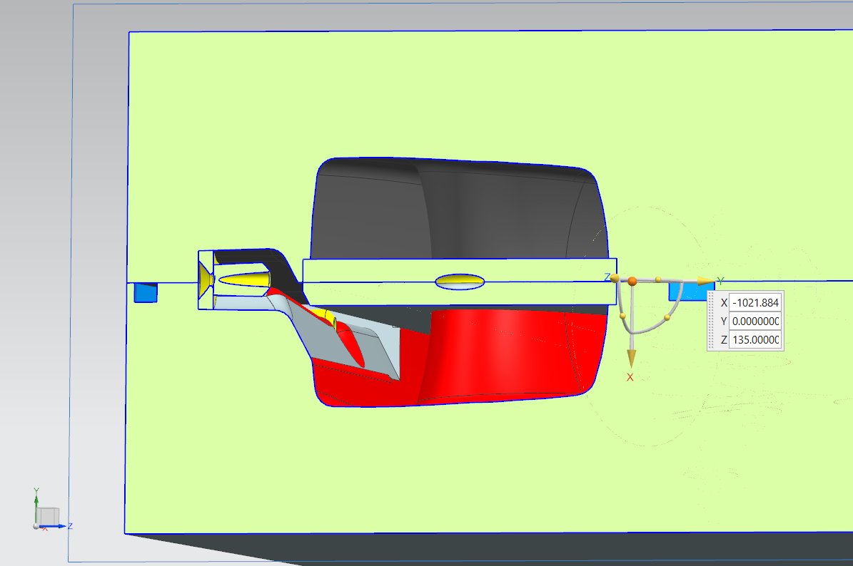Click the orange origin sphere of the manipulator
This screenshot has height=566, width=853.
(632, 281)
